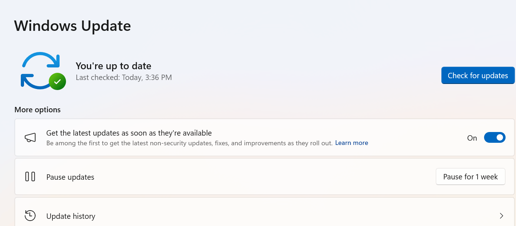Select the 'You're up to date' status text
The height and width of the screenshot is (226, 516).
pyautogui.click(x=113, y=66)
